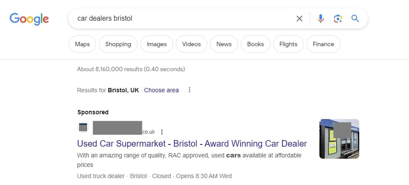The image size is (409, 185).
Task: Click into the search text field
Action: [182, 19]
